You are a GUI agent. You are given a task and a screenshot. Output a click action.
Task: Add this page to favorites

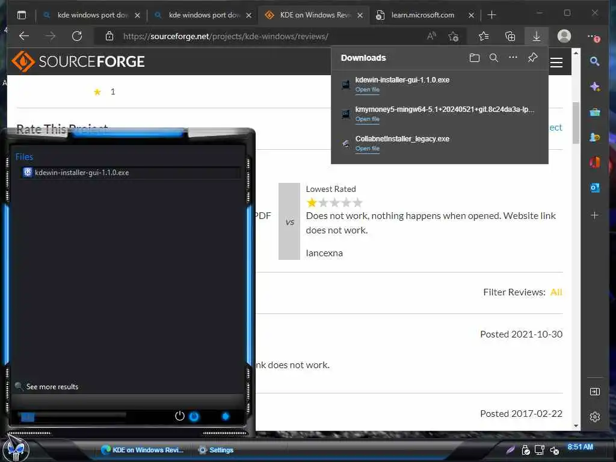click(454, 36)
